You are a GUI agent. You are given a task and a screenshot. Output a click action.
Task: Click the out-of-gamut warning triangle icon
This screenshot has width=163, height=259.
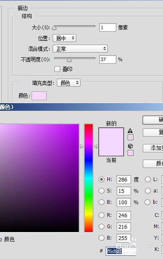(x=130, y=131)
